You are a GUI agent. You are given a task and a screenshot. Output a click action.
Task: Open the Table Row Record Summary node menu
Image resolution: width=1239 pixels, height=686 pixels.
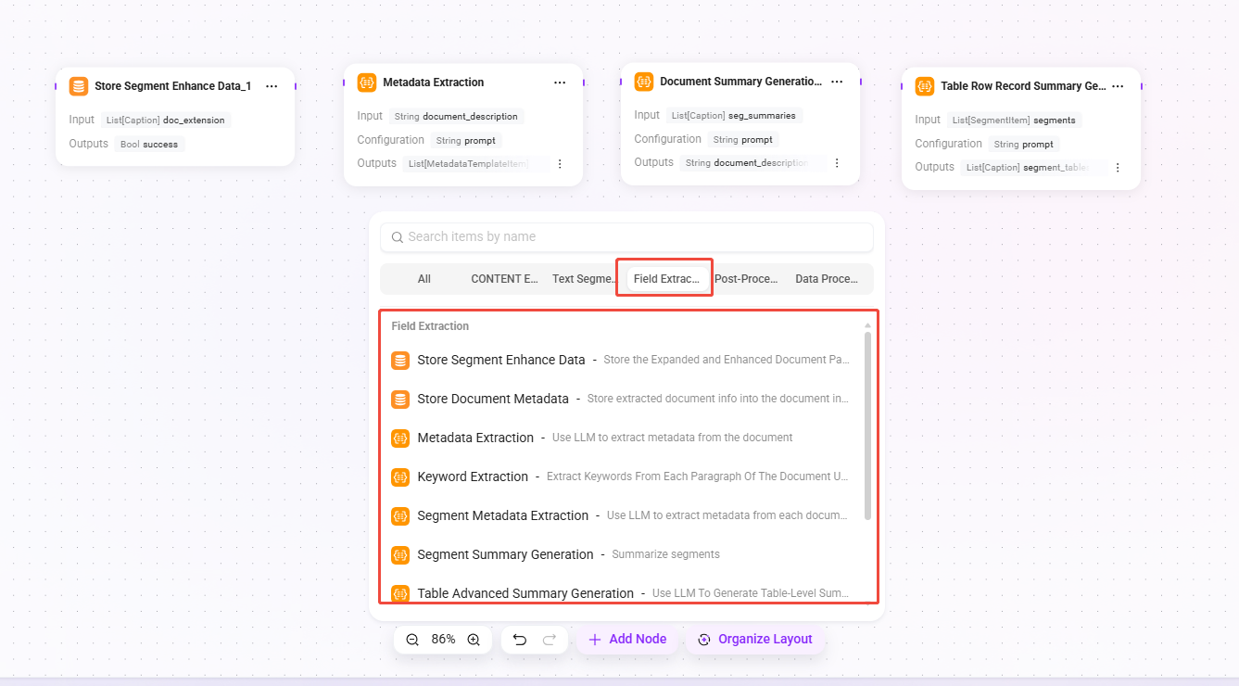point(1118,86)
